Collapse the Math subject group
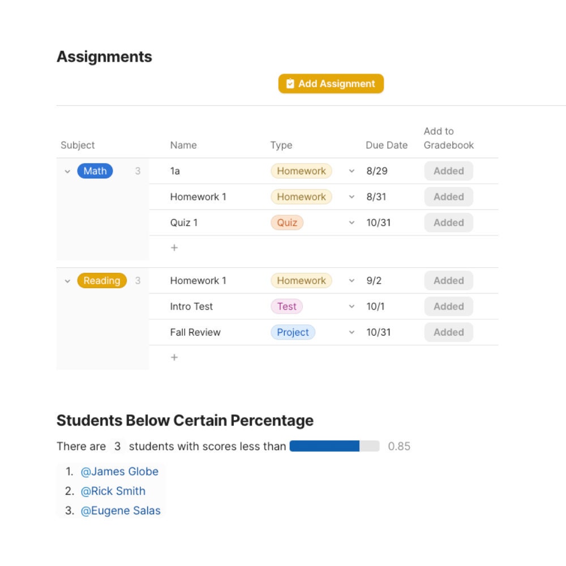Image resolution: width=566 pixels, height=566 pixels. click(68, 171)
